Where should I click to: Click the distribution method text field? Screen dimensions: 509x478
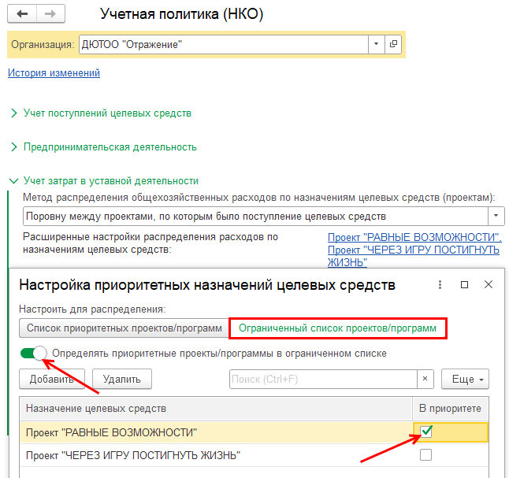[255, 216]
